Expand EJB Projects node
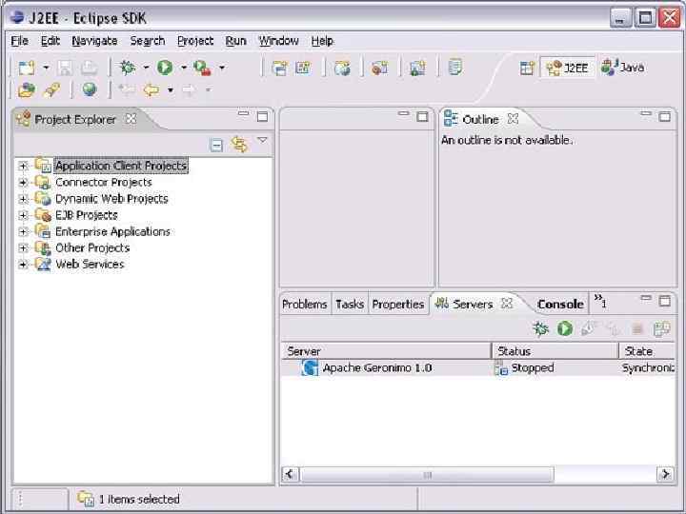The image size is (686, 514). pyautogui.click(x=23, y=215)
